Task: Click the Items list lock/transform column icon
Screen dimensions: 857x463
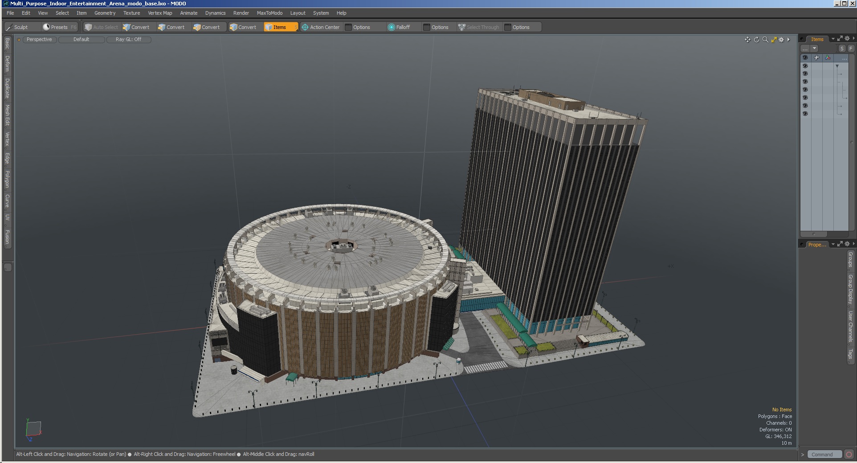Action: (816, 58)
